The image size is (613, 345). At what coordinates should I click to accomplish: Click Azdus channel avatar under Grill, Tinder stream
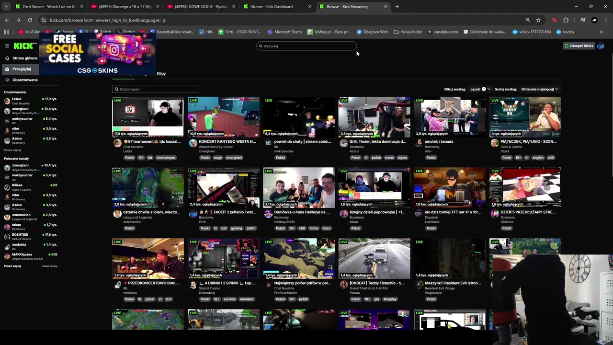[343, 143]
